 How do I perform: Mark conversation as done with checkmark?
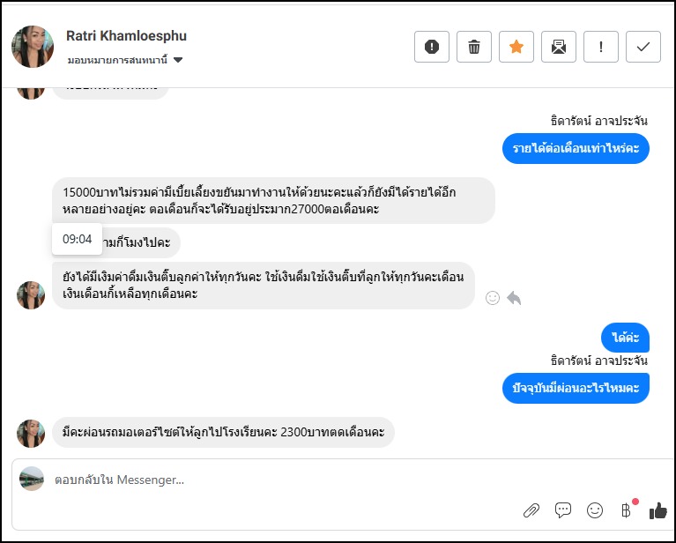click(x=643, y=47)
